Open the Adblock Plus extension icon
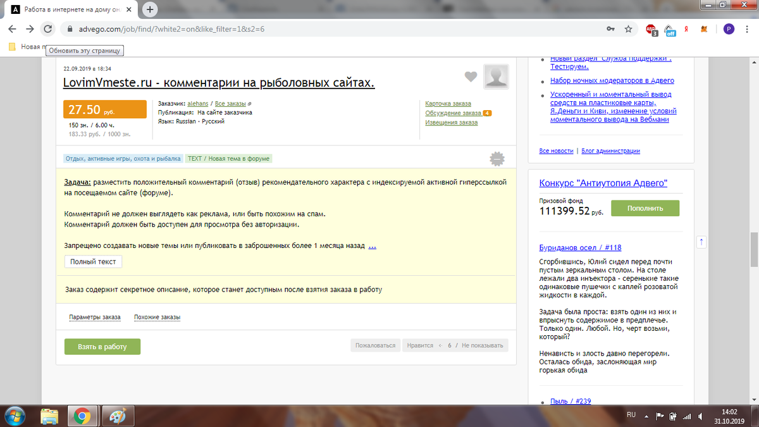This screenshot has width=759, height=427. 651,29
